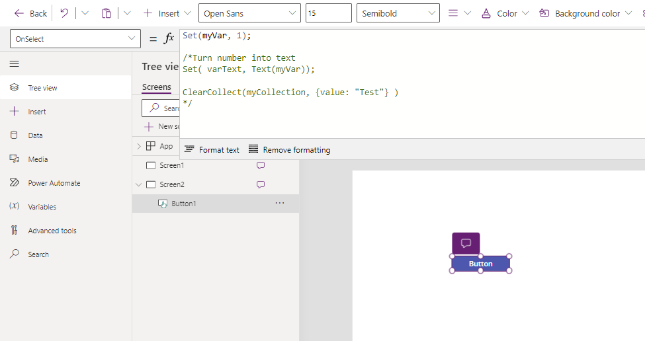Select Button1 in the tree view
This screenshot has height=341, width=645.
click(x=183, y=204)
